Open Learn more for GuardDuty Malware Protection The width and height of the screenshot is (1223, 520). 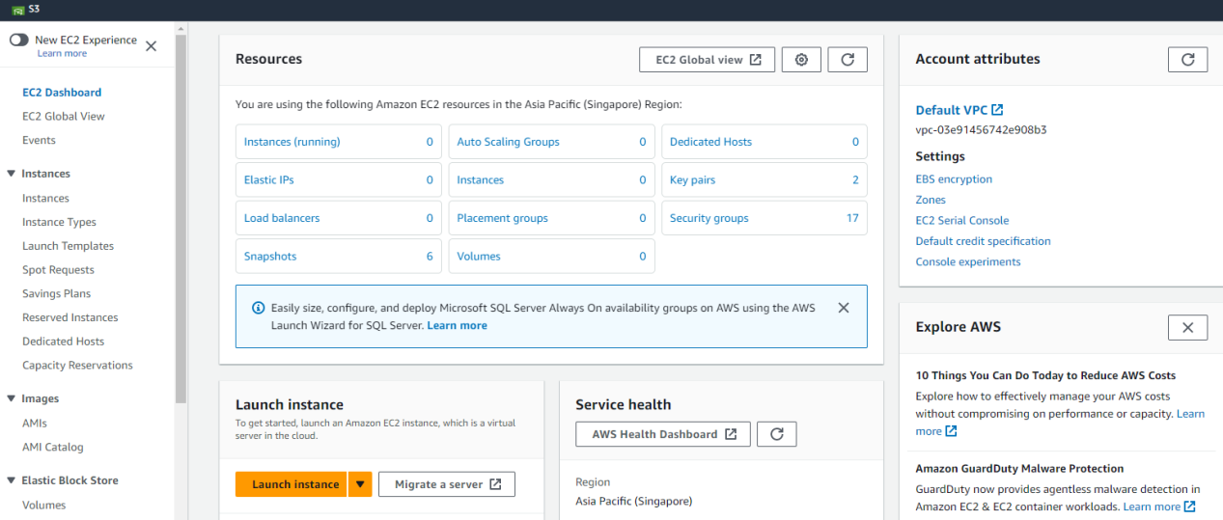click(x=1159, y=506)
